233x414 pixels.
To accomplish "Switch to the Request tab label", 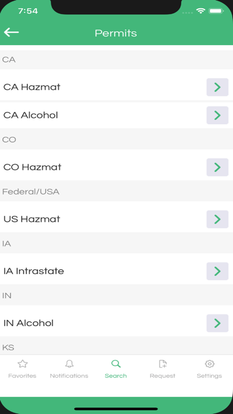I will (x=162, y=376).
